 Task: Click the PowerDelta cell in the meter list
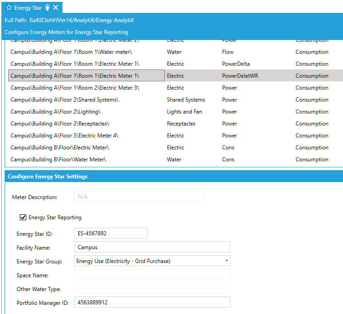click(x=235, y=64)
